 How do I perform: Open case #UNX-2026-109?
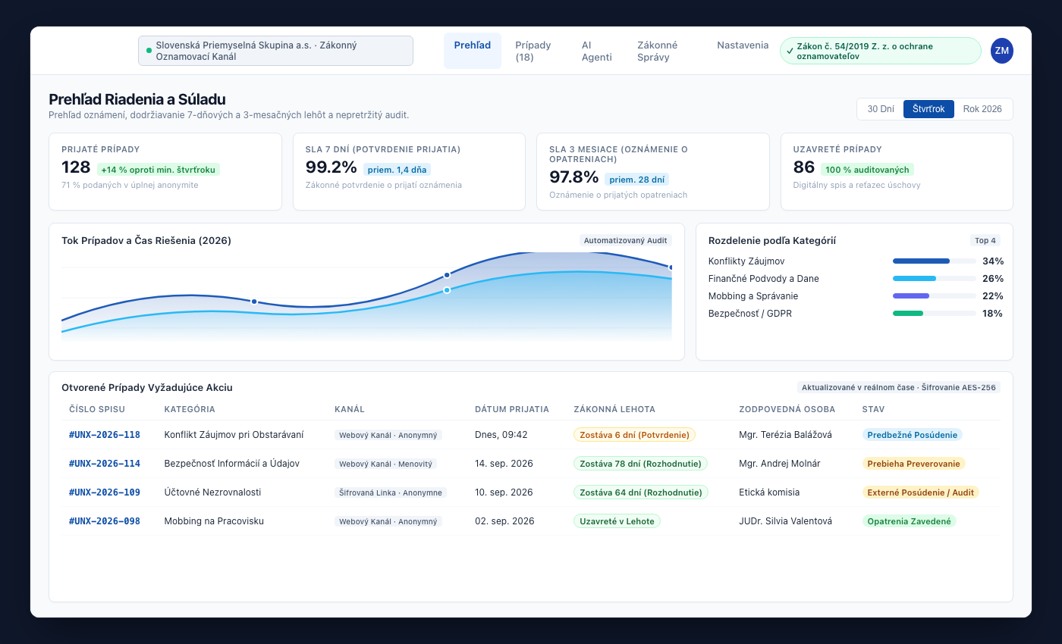pos(105,492)
